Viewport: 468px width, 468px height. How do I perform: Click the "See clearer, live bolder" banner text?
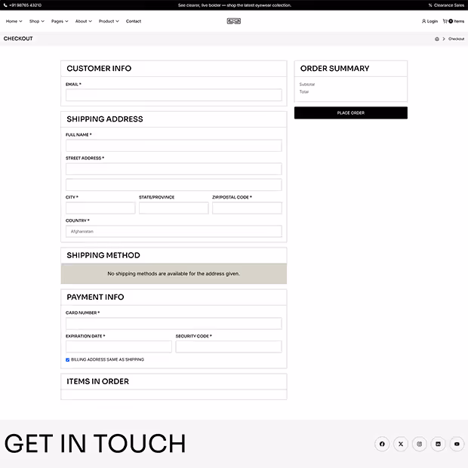[x=235, y=5]
